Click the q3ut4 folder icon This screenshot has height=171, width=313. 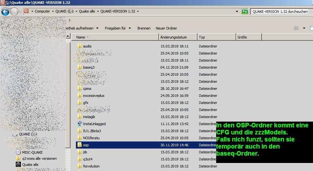pos(79,159)
